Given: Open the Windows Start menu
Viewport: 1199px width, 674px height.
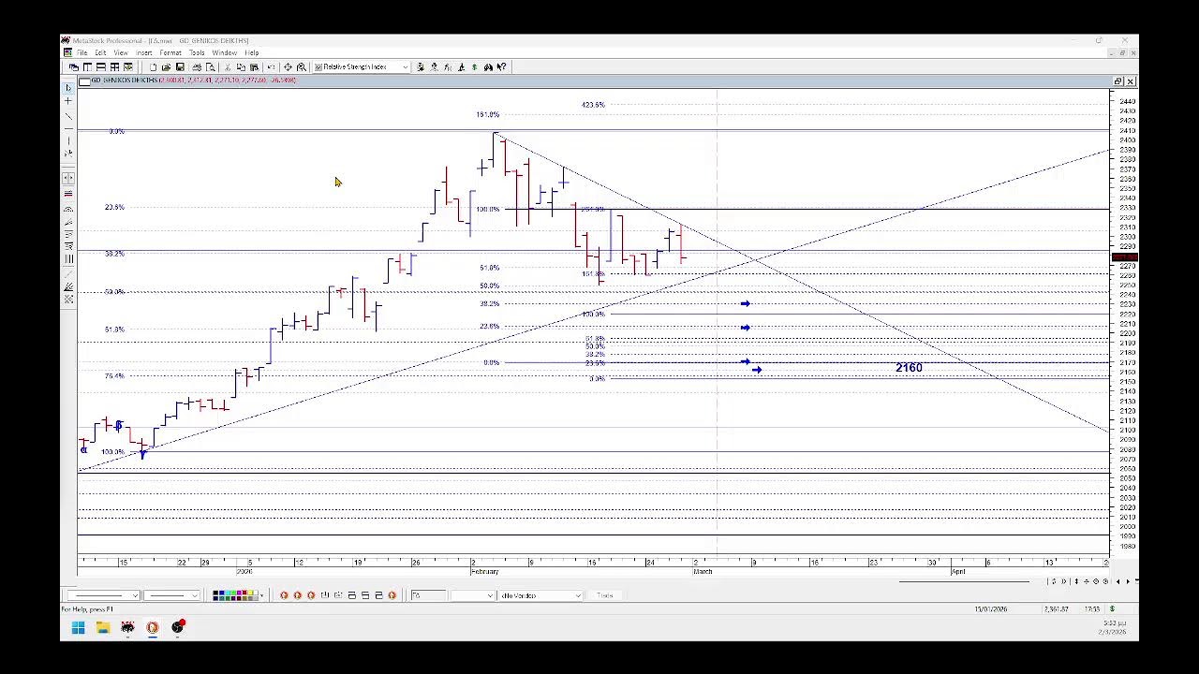Looking at the screenshot, I should pyautogui.click(x=78, y=627).
